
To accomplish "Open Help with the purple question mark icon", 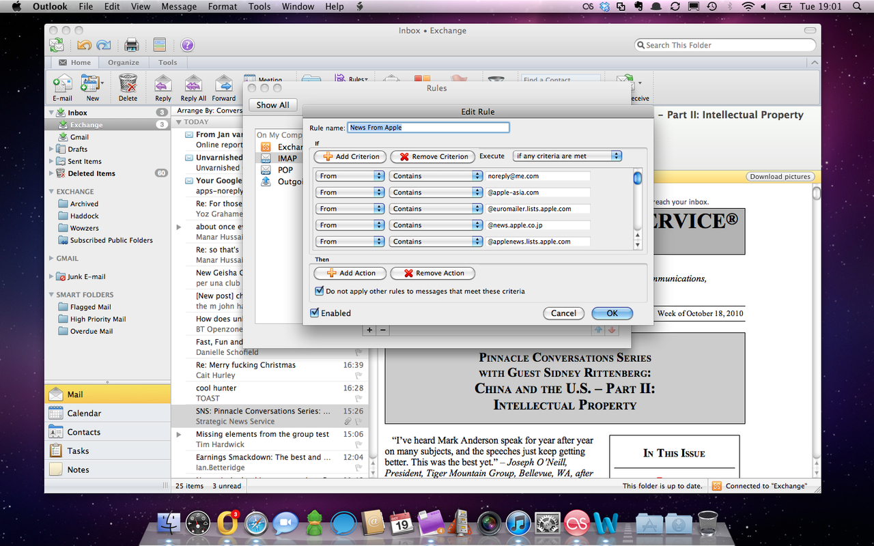I will (x=187, y=45).
